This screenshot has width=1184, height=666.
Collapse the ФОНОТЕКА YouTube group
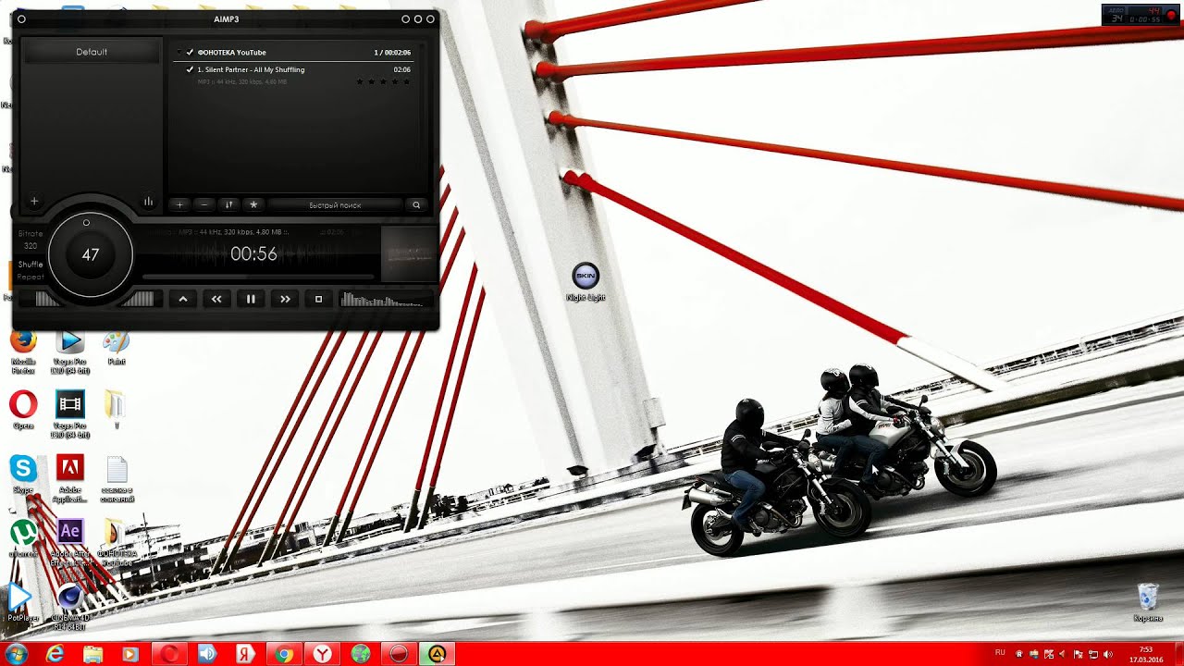coord(179,53)
